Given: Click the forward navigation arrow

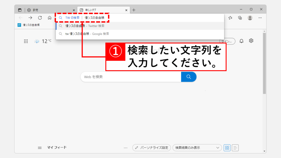Looking at the screenshot, I should (x=30, y=18).
